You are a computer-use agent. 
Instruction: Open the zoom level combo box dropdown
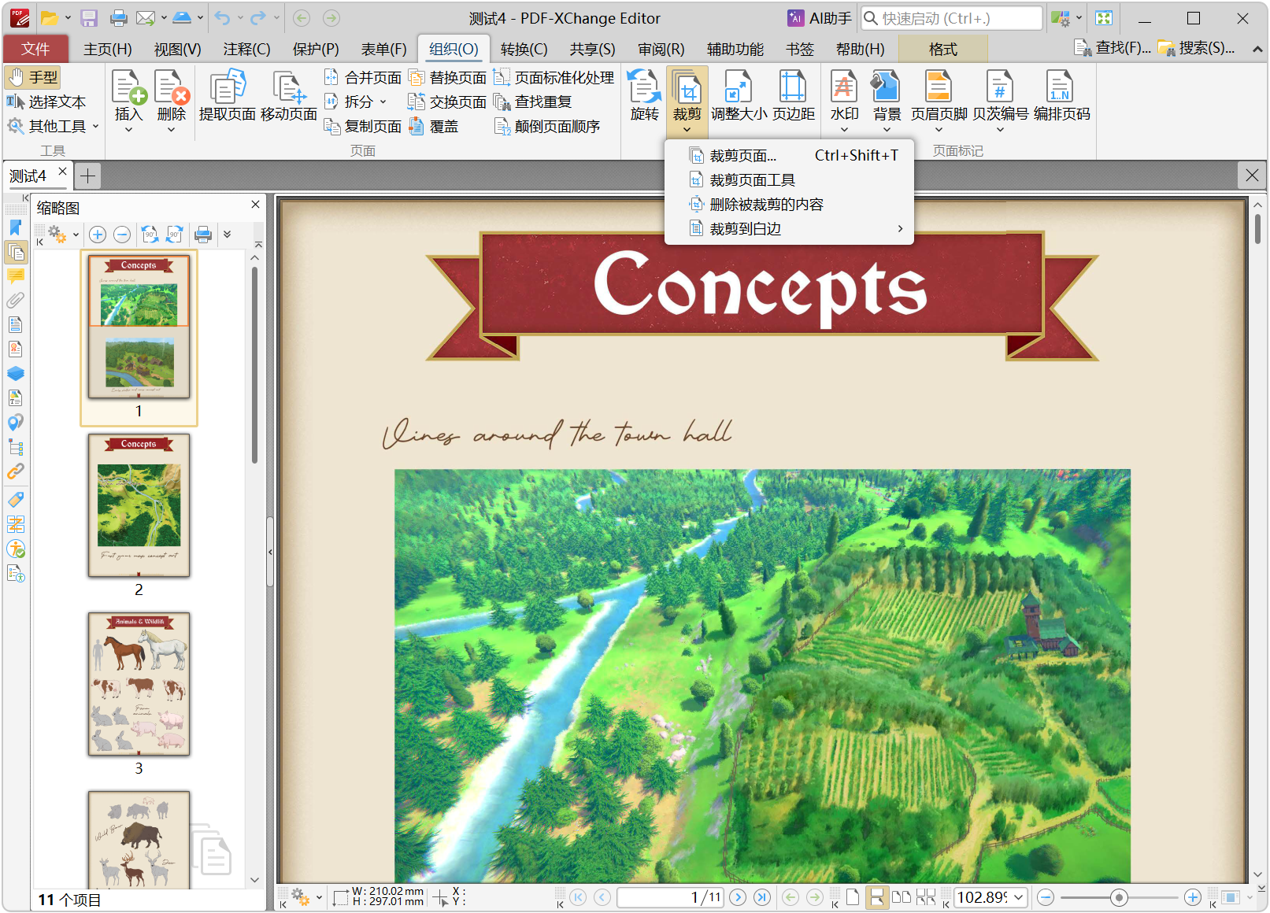pos(1019,897)
